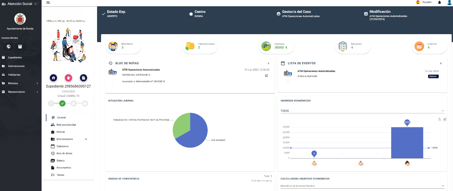
Task: Toggle the switch beside Atención Social title
Action: pos(37,4)
